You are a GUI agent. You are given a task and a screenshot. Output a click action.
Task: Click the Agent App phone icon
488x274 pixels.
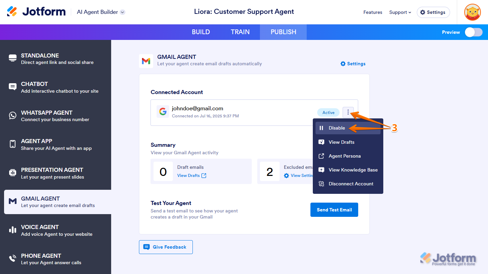[x=13, y=144]
